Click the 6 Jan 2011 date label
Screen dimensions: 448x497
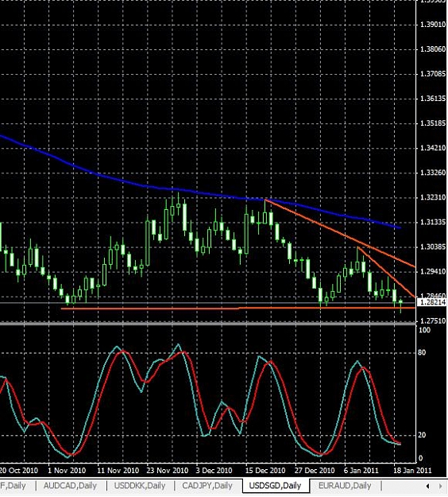361,470
